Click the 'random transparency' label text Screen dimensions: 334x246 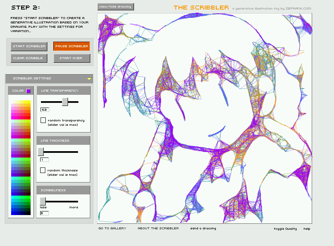[x=66, y=120]
